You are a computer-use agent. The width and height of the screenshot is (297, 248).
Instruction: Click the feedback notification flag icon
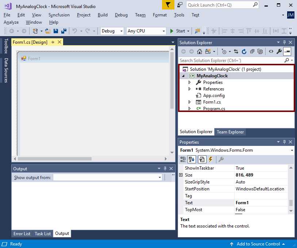[168, 5]
